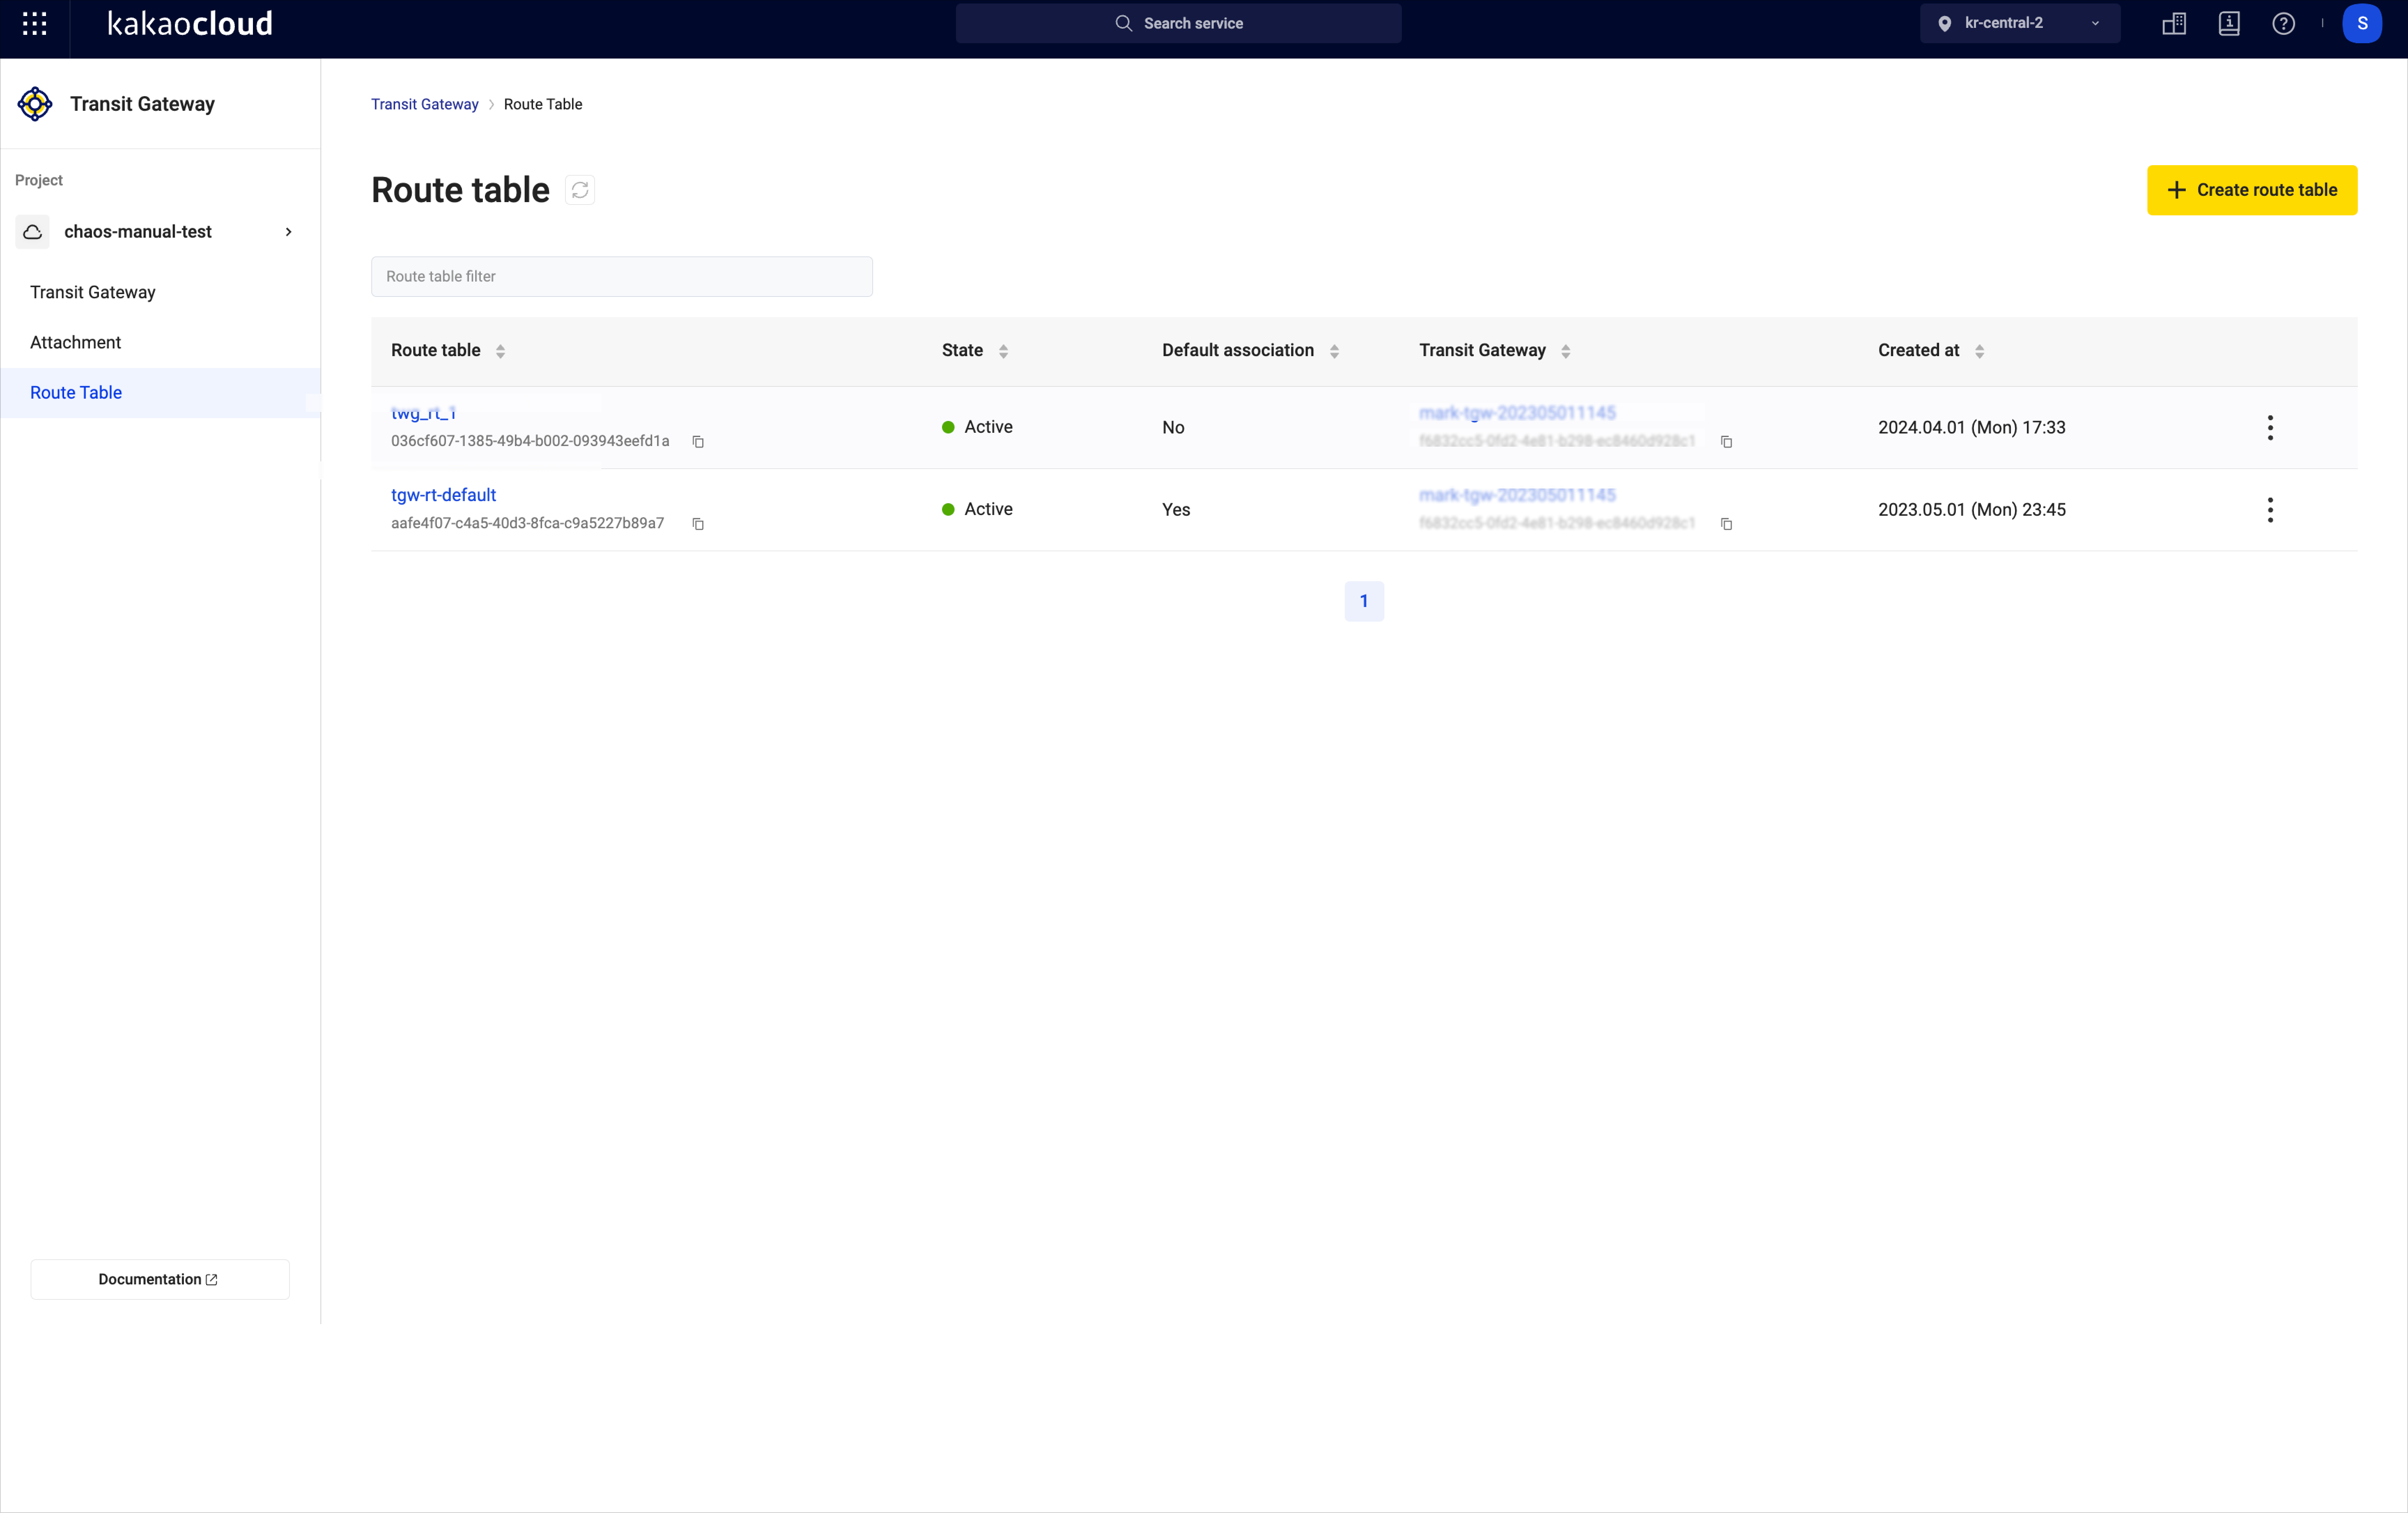Refresh the Route table list
Image resolution: width=2408 pixels, height=1513 pixels.
(580, 190)
